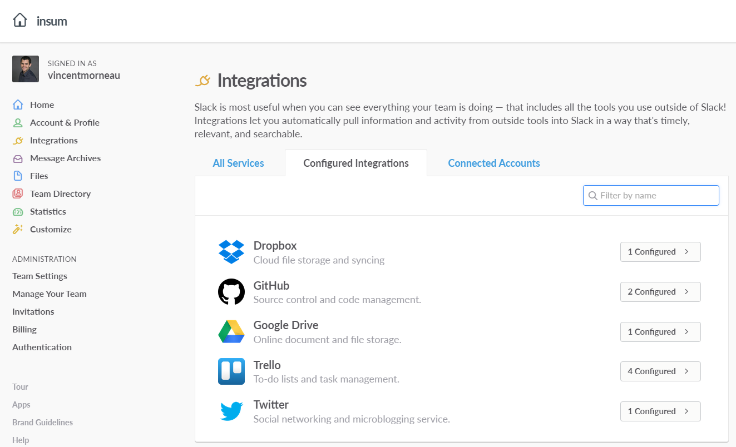Click the insum team name
Image resolution: width=736 pixels, height=447 pixels.
pos(52,21)
